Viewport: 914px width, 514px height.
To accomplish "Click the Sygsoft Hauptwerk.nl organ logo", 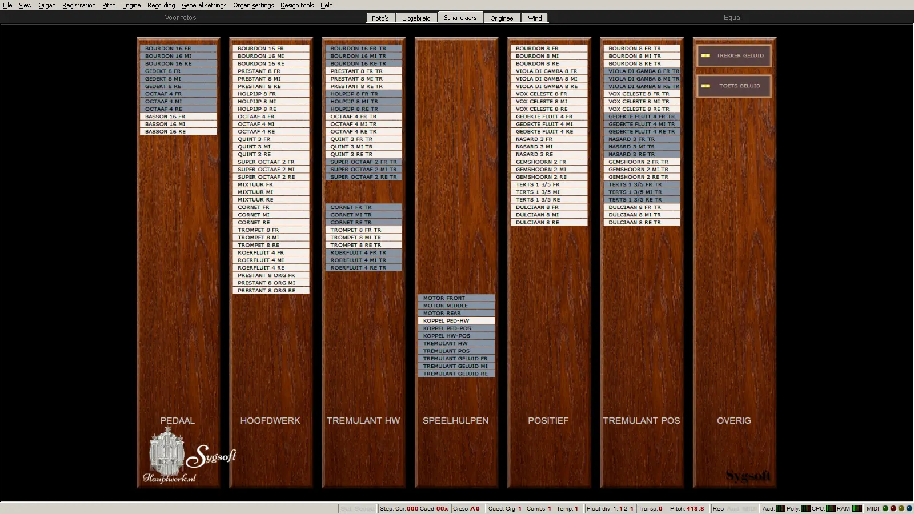I will [x=189, y=457].
